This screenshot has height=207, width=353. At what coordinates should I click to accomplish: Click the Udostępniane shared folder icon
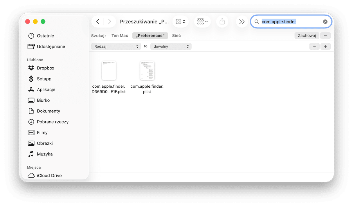coord(31,46)
